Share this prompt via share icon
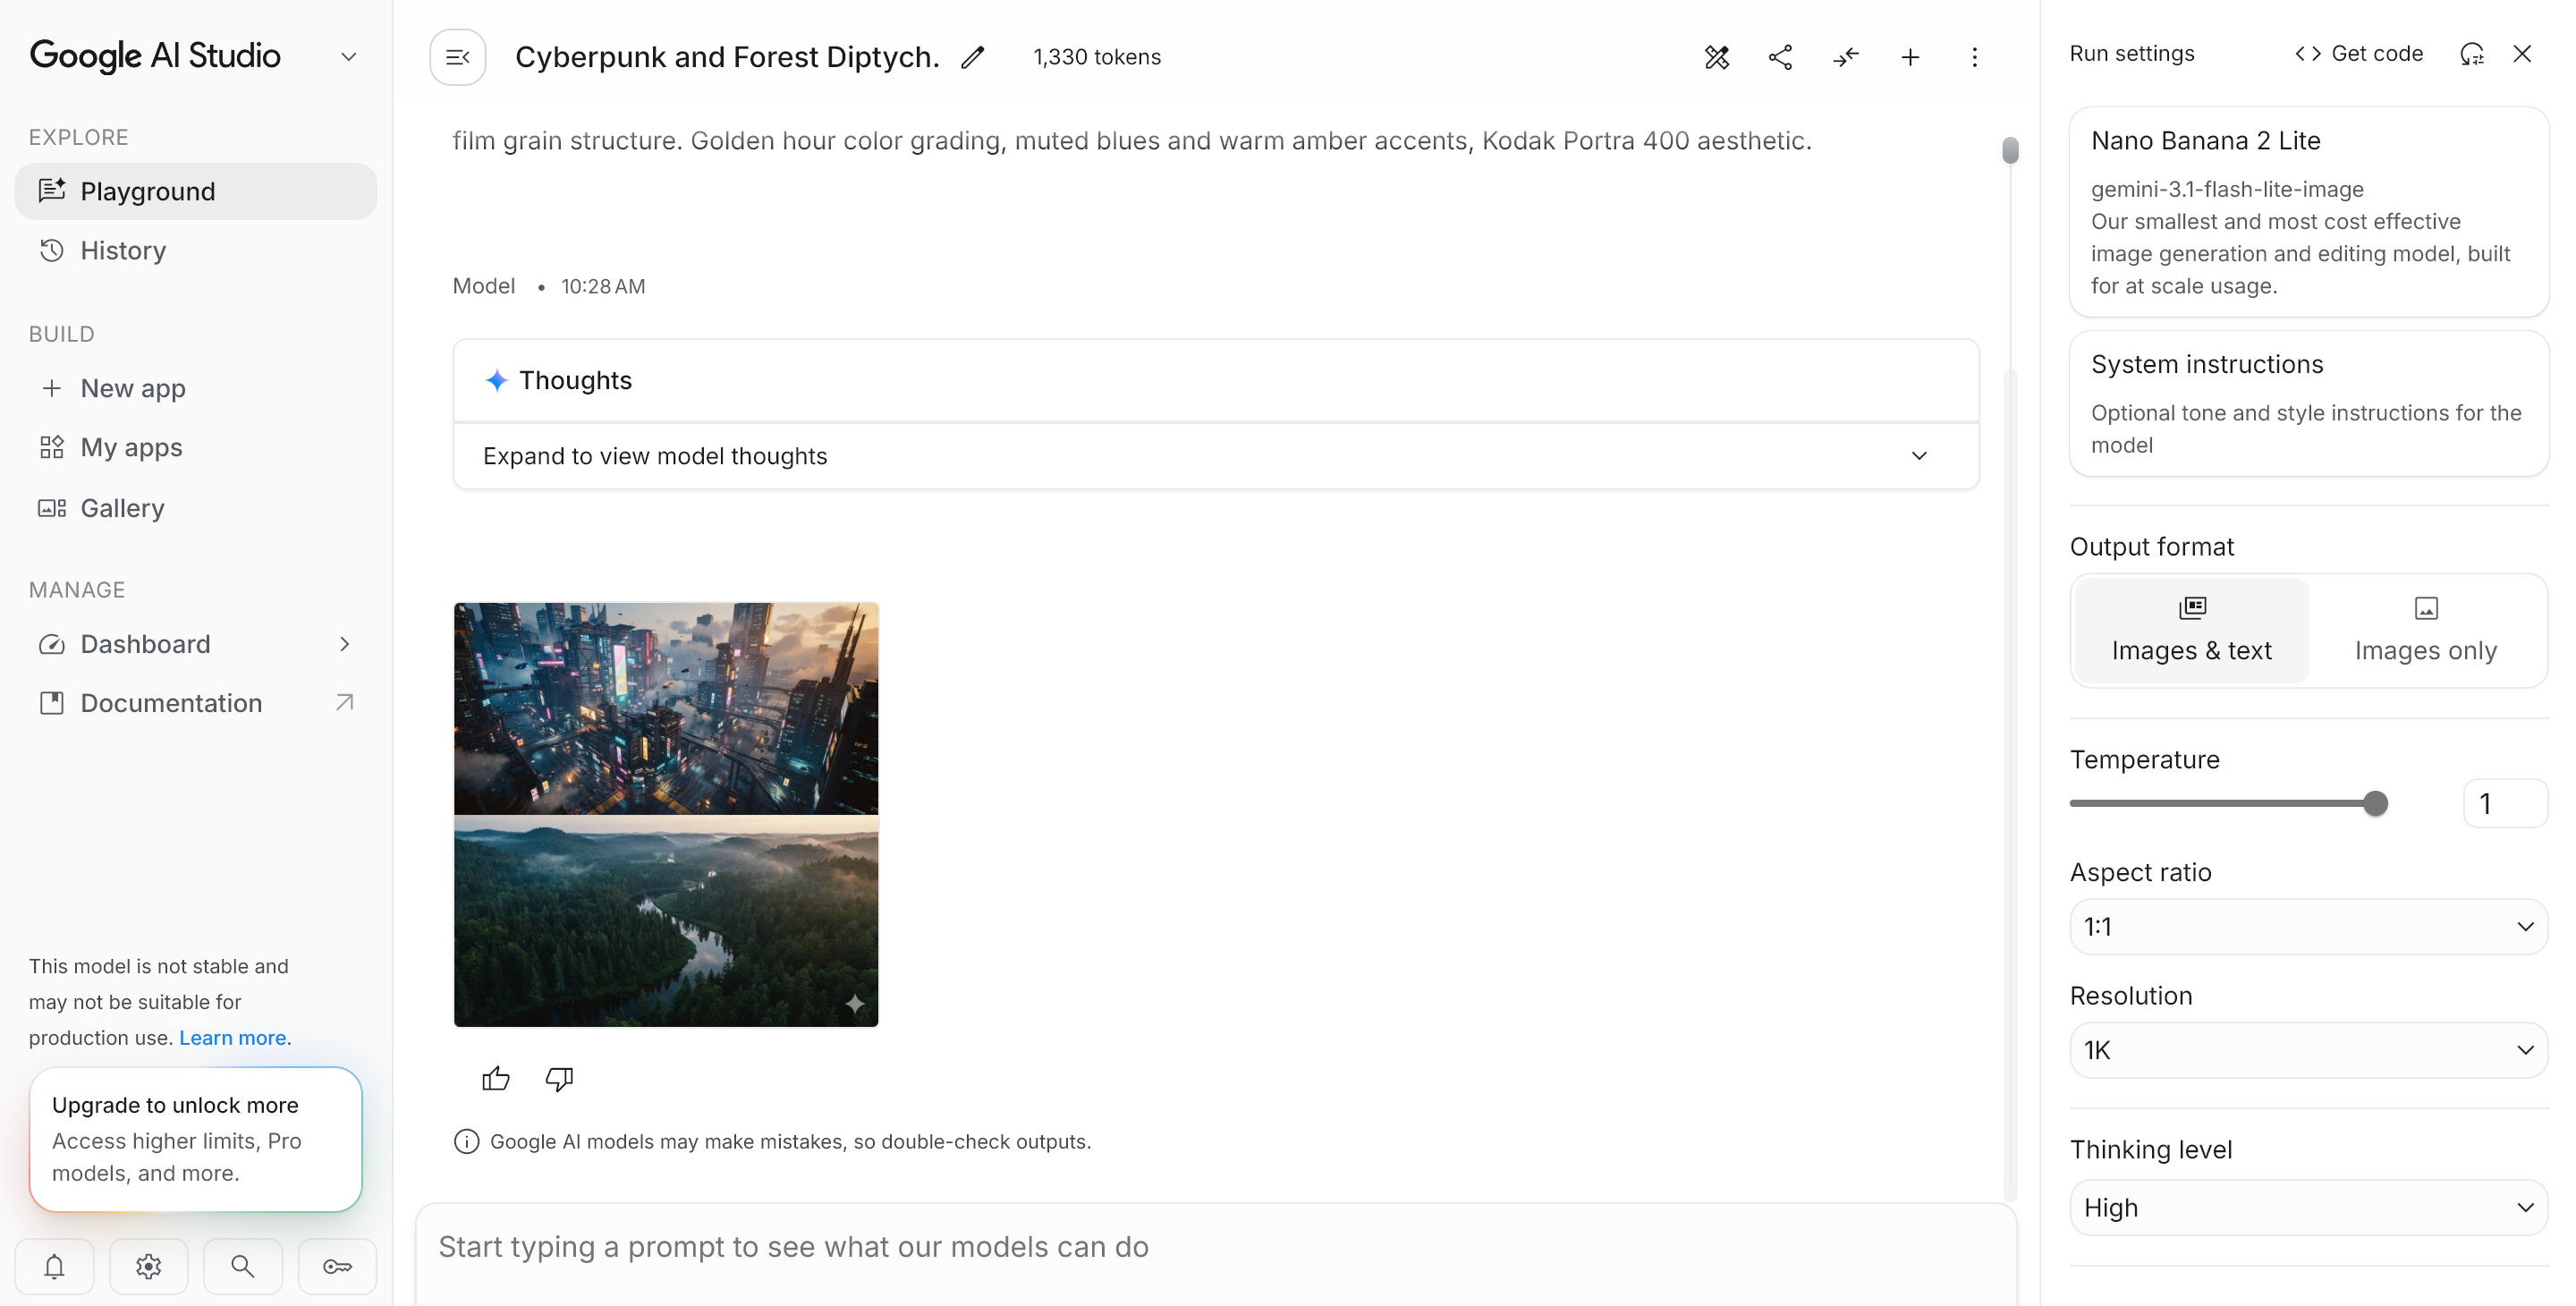The height and width of the screenshot is (1306, 2576). click(1780, 57)
